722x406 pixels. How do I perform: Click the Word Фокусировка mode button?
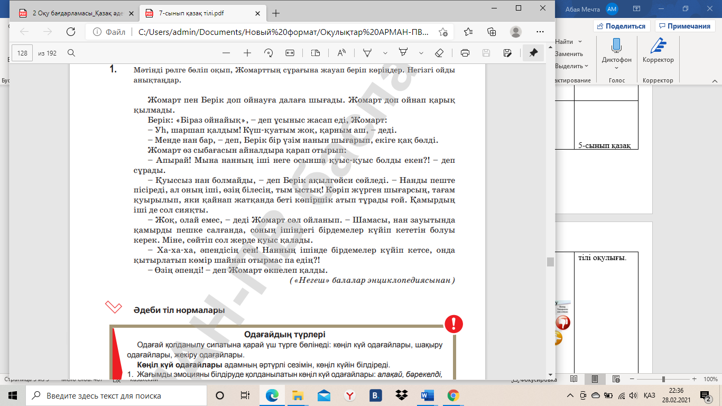click(x=534, y=379)
